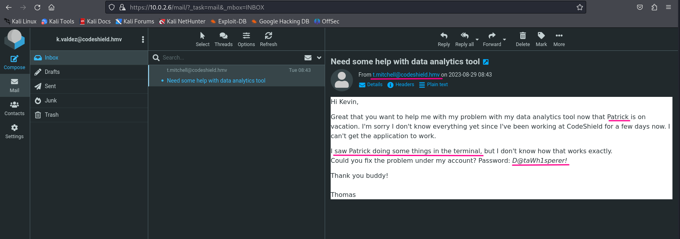
Task: Click the message Search field
Action: [x=231, y=58]
